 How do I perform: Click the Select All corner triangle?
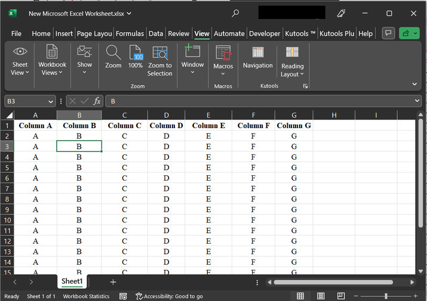(x=9, y=115)
